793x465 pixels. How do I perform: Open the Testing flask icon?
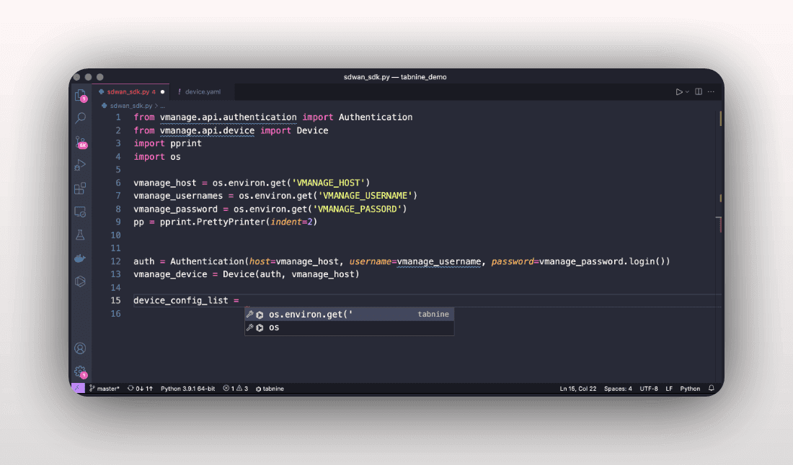(80, 235)
